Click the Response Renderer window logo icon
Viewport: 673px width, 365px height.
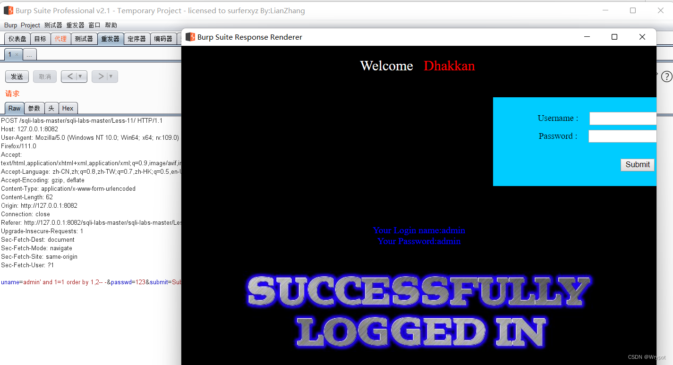(190, 37)
